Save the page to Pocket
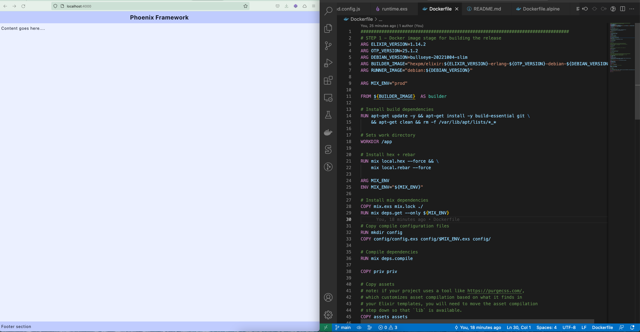The image size is (640, 332). point(277,6)
